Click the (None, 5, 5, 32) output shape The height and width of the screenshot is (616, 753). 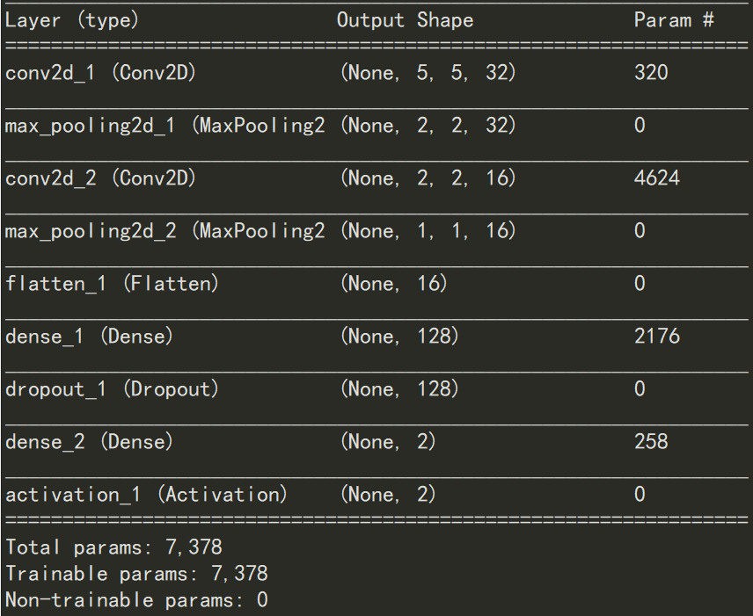(428, 73)
